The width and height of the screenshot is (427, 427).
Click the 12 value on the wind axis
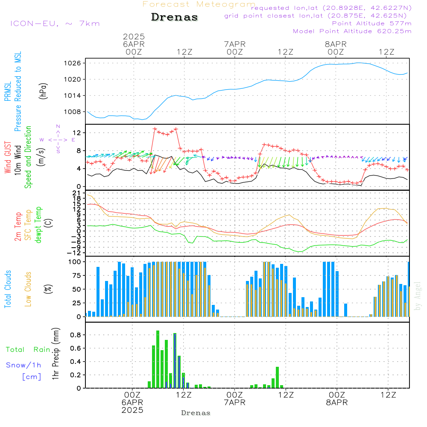(x=77, y=133)
